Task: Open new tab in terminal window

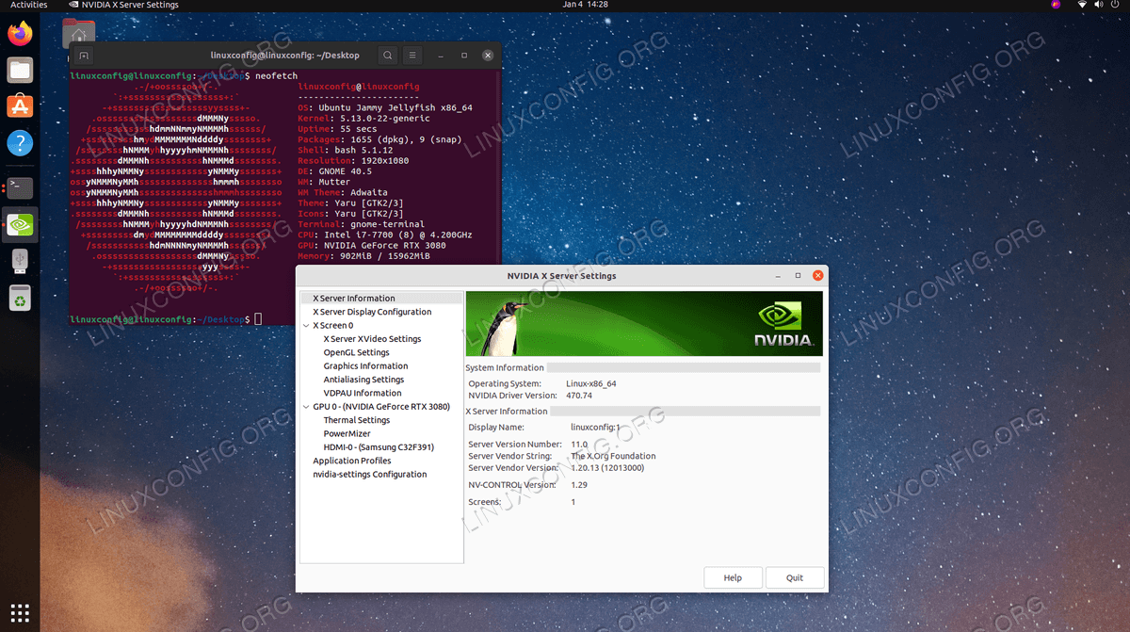Action: click(x=83, y=56)
